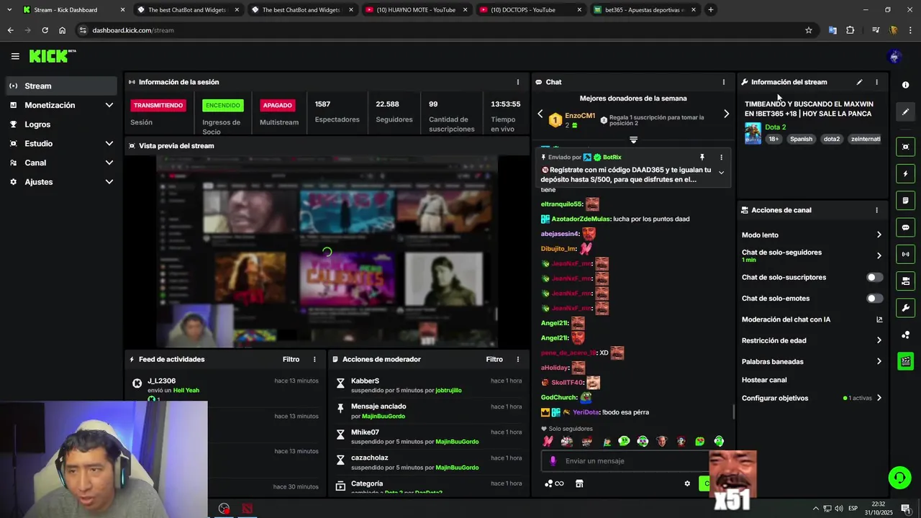
Task: Open Feed de actividades three-dot menu
Action: coord(314,359)
